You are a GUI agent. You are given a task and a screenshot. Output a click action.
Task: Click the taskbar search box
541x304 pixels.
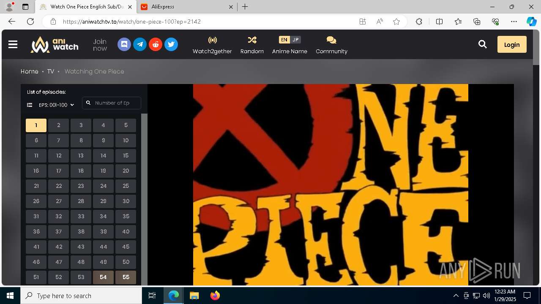tap(81, 296)
